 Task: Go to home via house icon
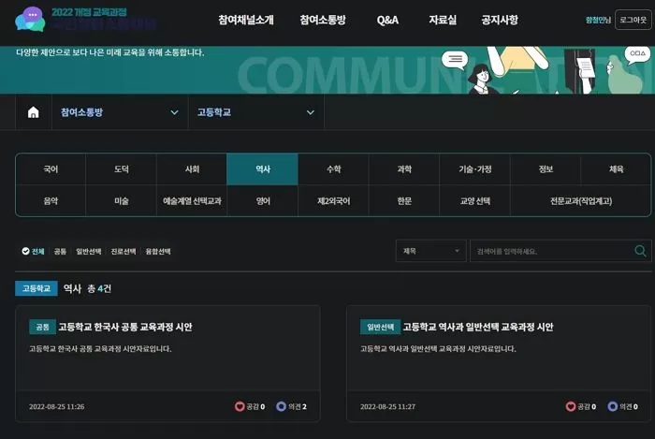(34, 112)
